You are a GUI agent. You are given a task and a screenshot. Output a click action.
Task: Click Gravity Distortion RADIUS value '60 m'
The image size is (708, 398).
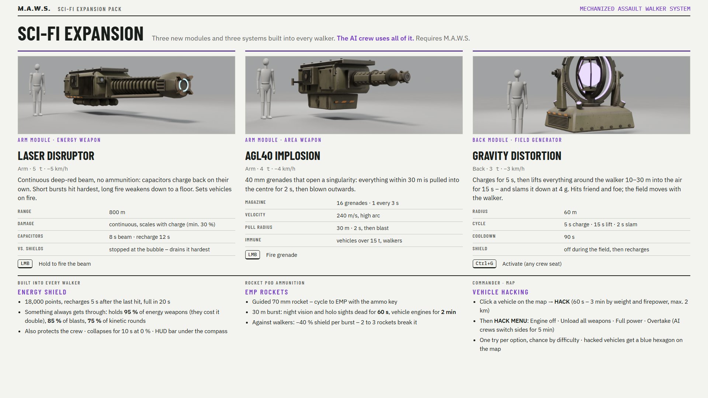(x=570, y=212)
